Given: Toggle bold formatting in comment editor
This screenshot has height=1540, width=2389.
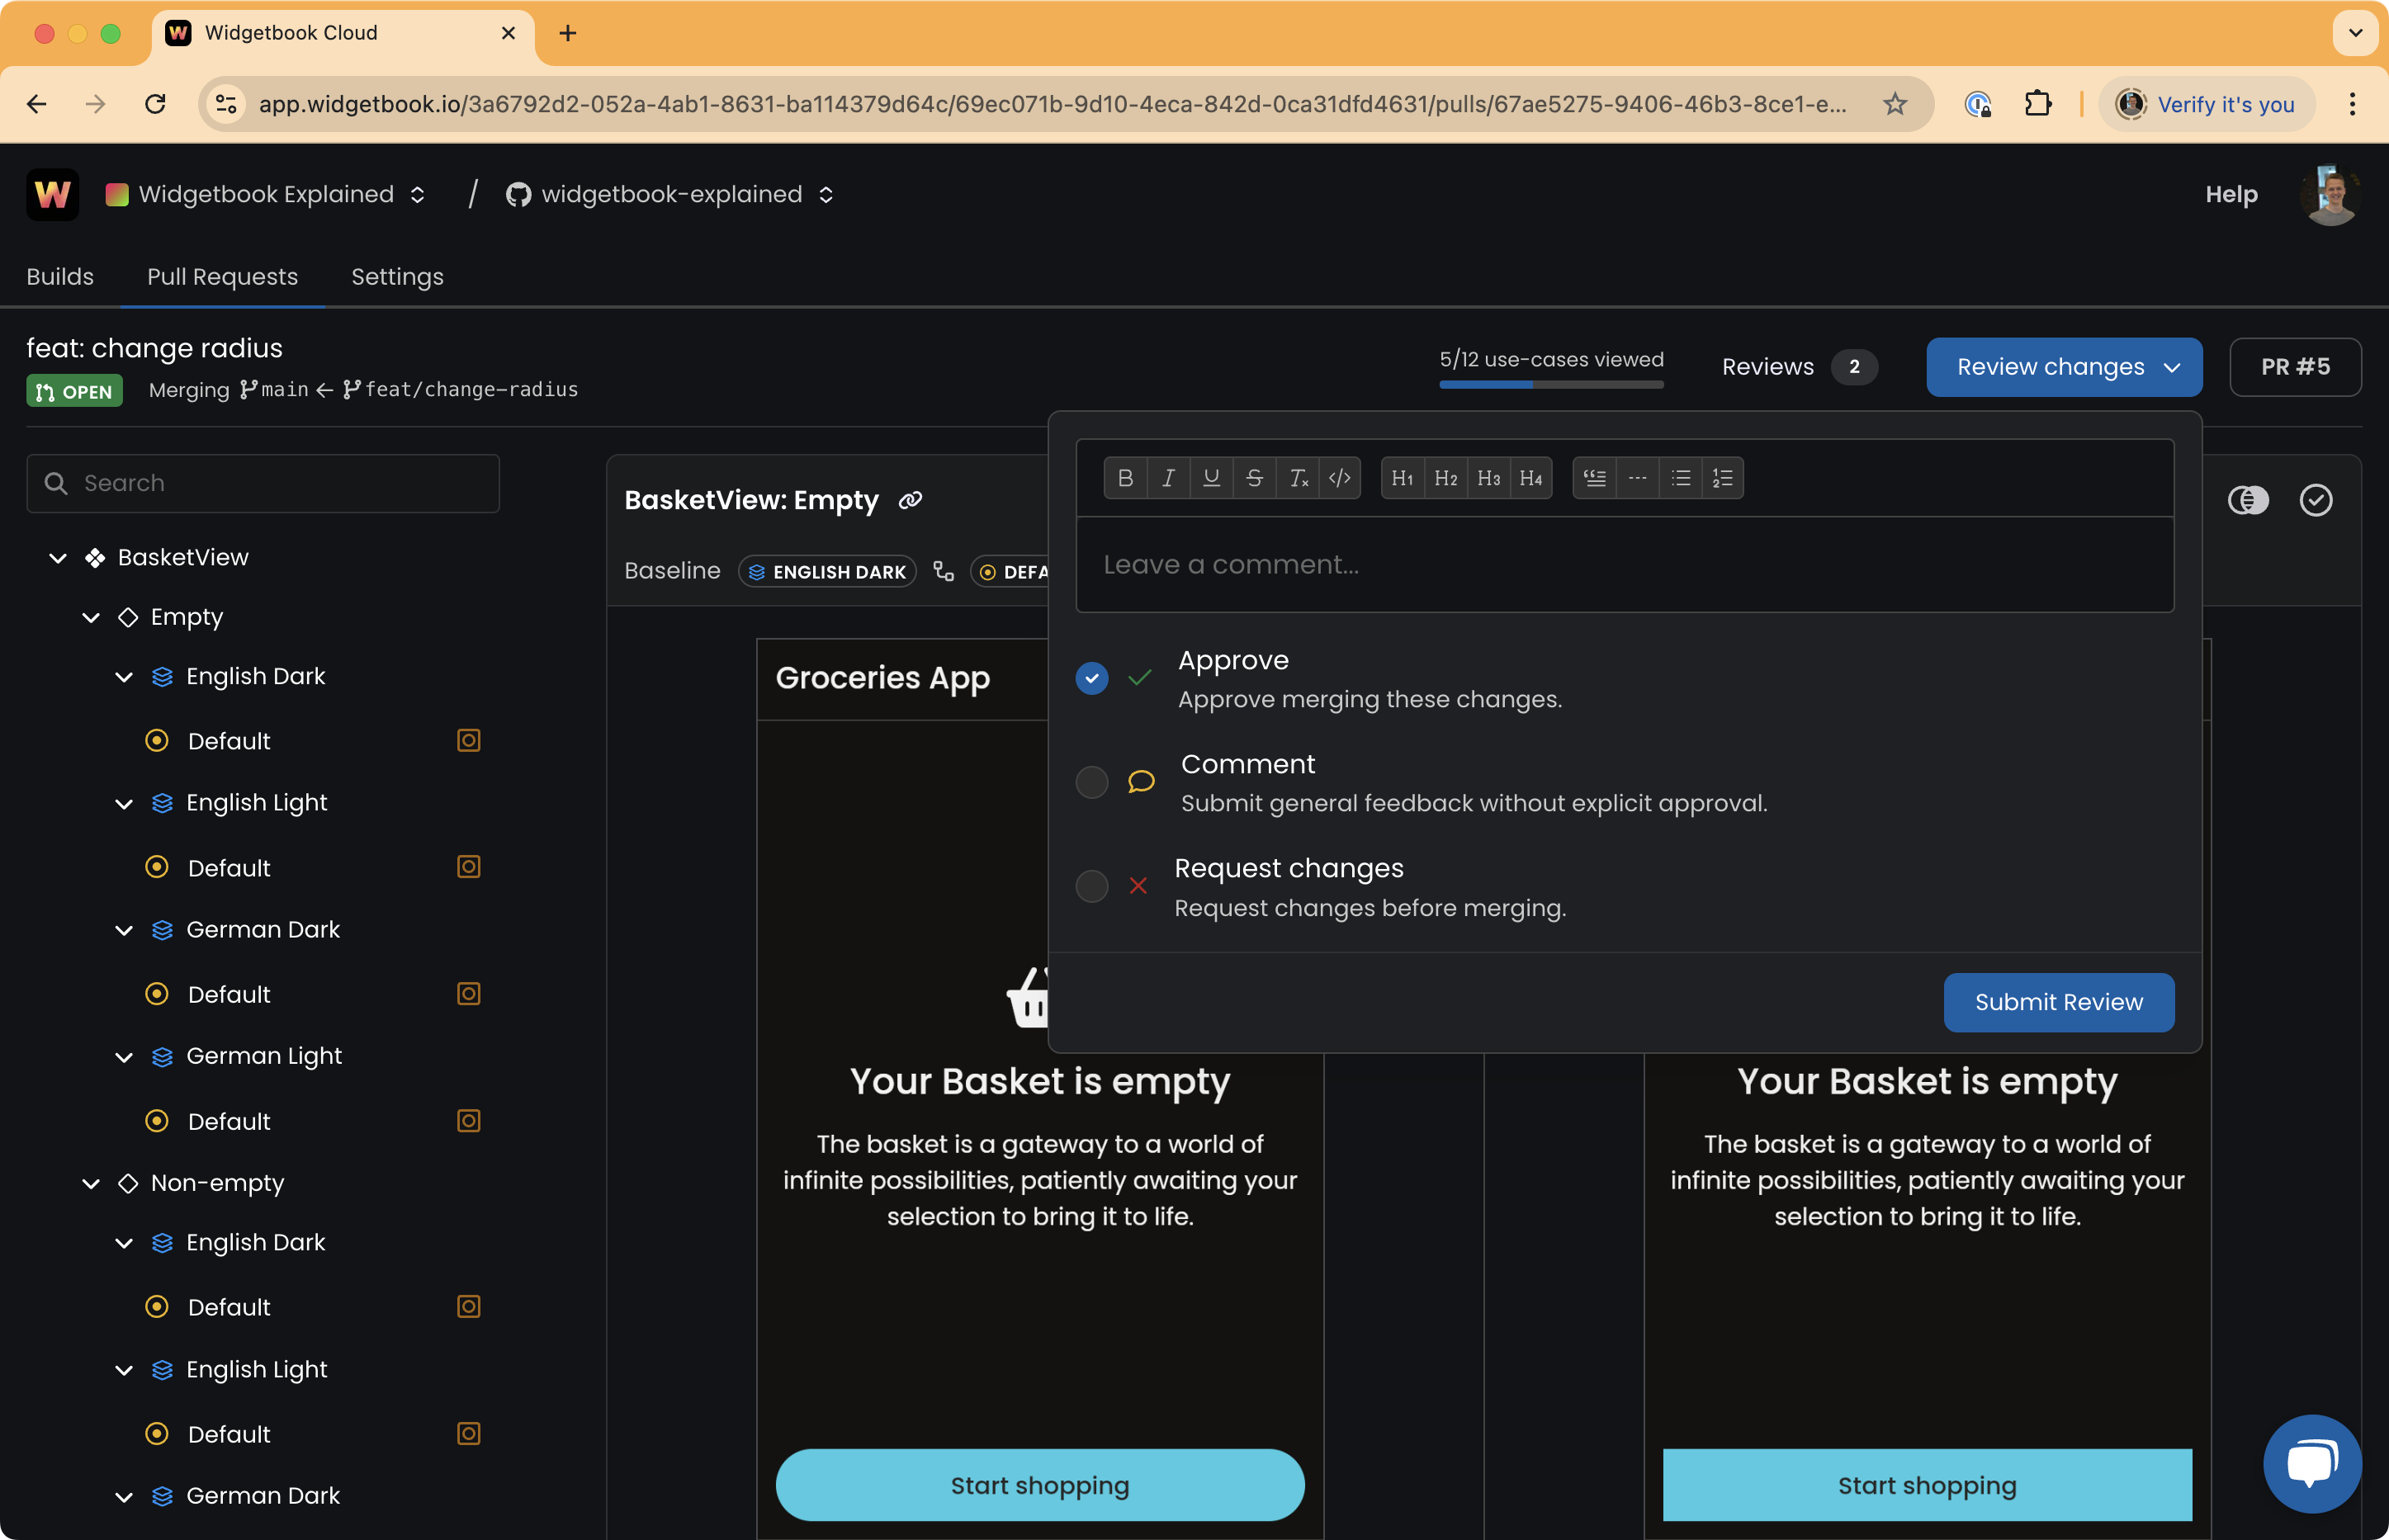Looking at the screenshot, I should pos(1125,478).
